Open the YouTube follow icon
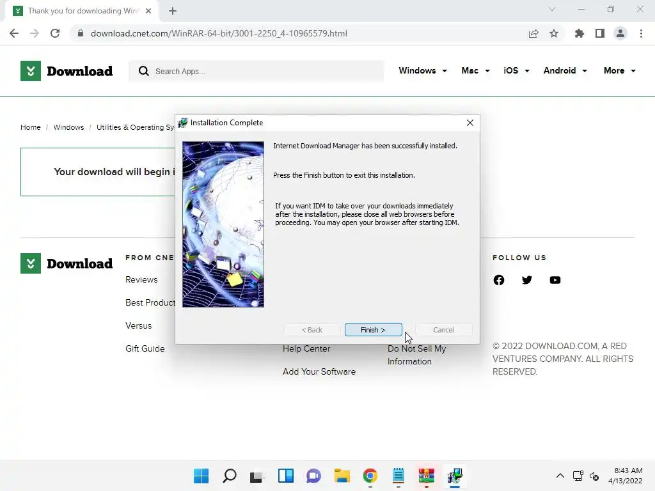 555,280
